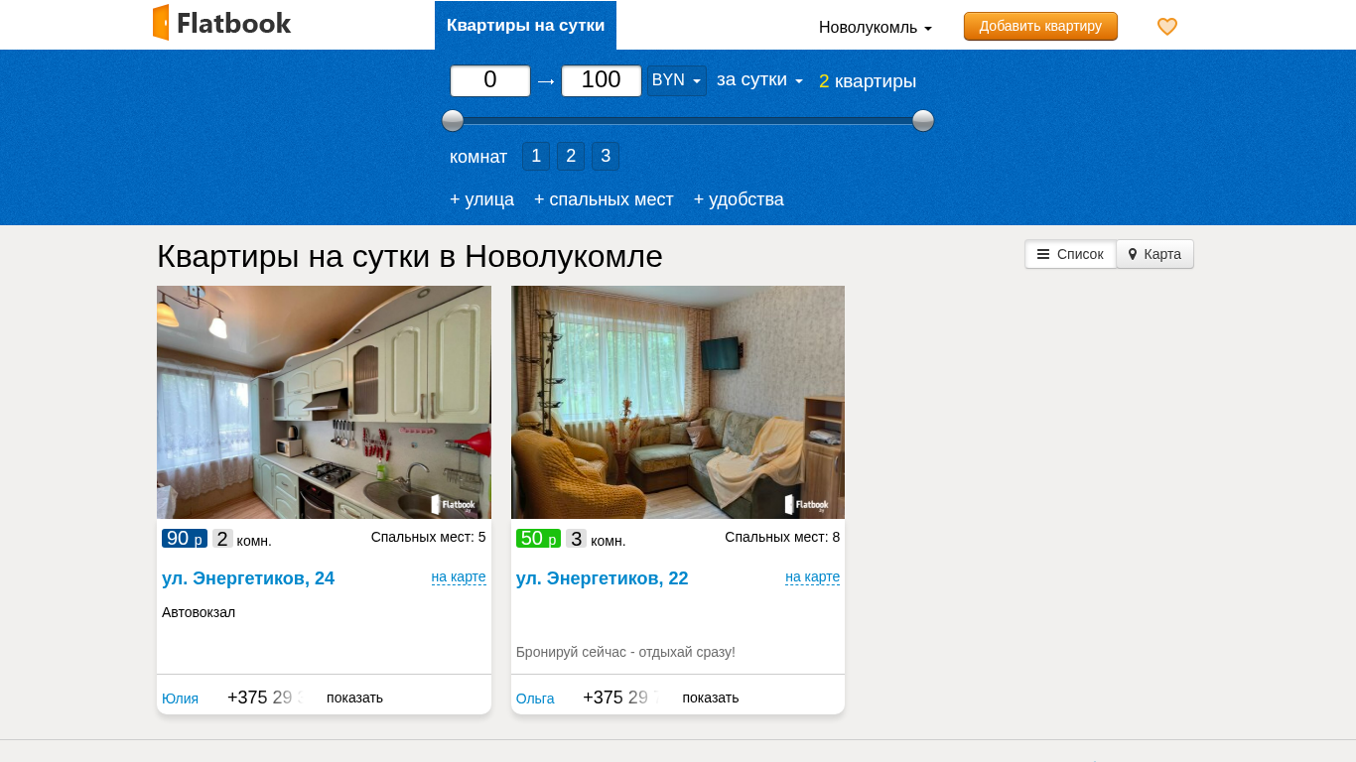Expand the + улица street filter
This screenshot has height=762, width=1356.
(481, 199)
